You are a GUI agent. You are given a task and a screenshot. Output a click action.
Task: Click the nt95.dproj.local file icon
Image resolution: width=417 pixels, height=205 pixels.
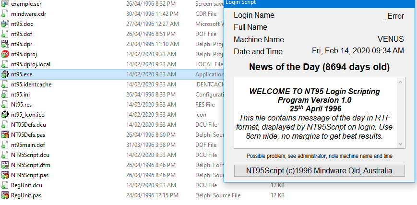pyautogui.click(x=5, y=64)
